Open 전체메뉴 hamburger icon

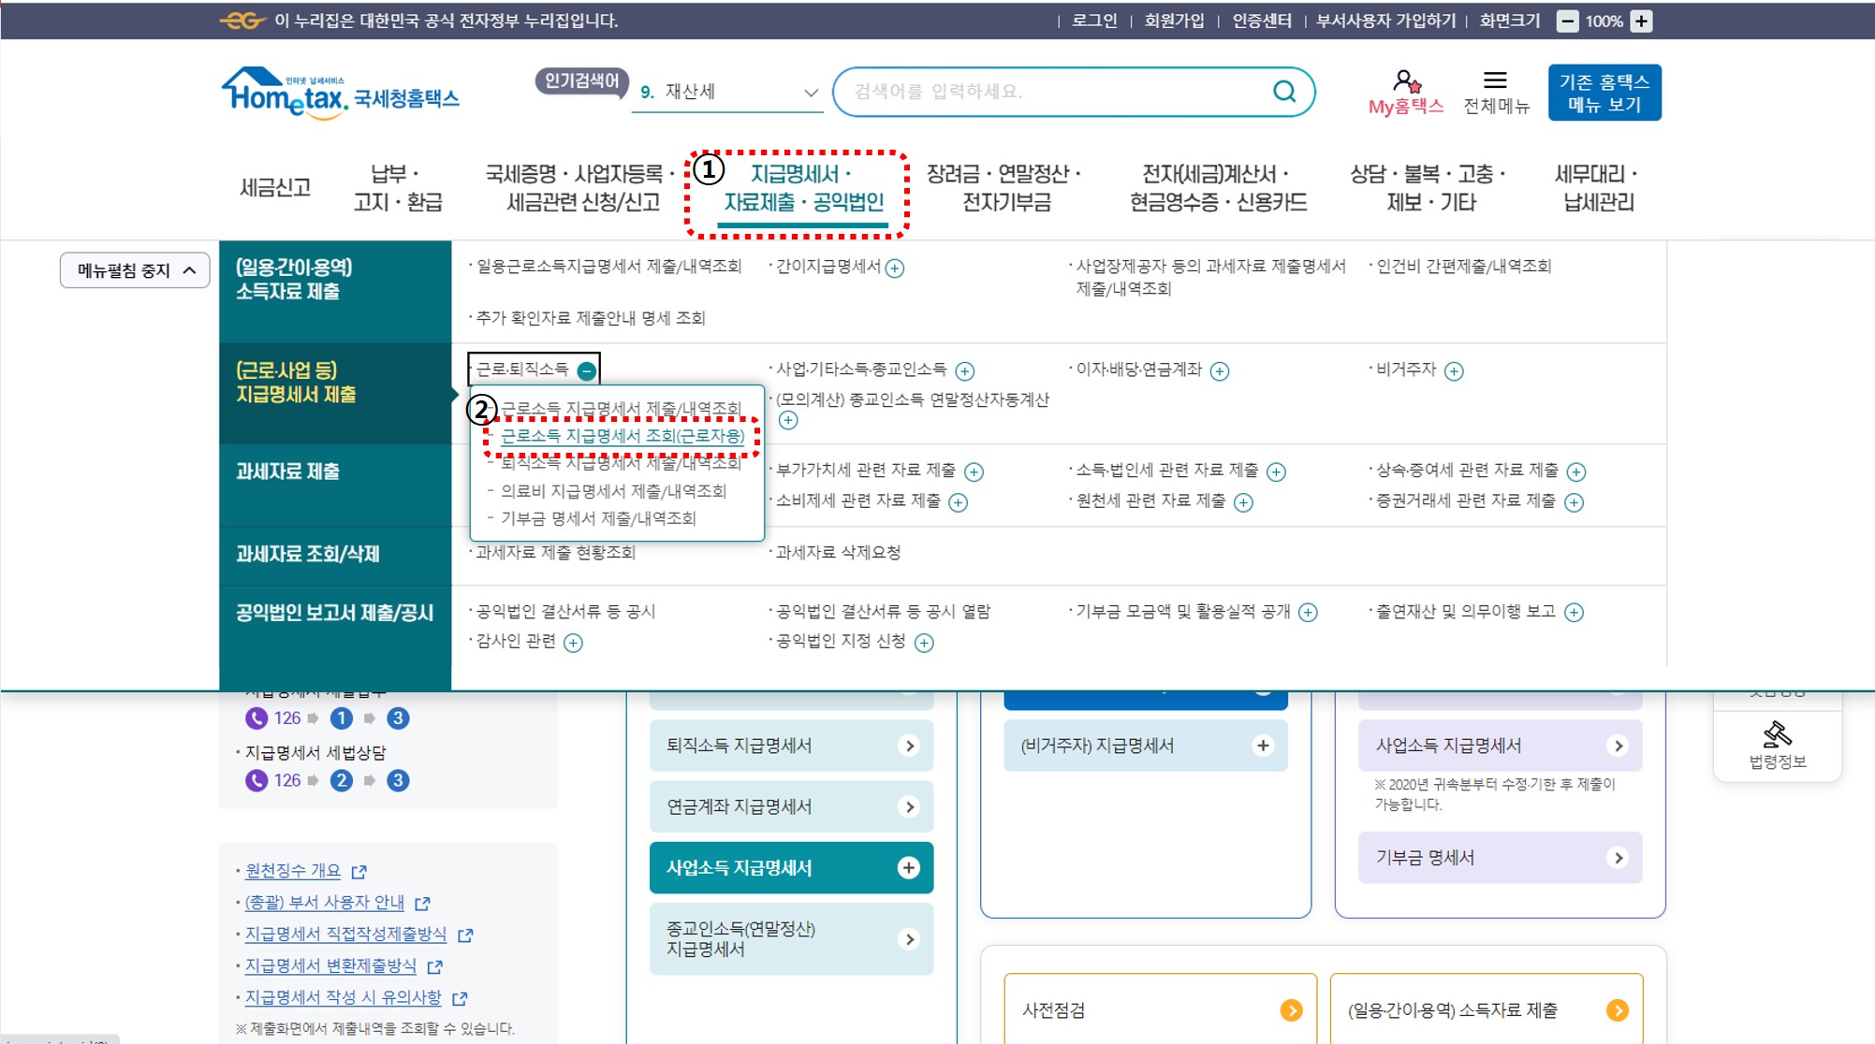click(x=1495, y=80)
